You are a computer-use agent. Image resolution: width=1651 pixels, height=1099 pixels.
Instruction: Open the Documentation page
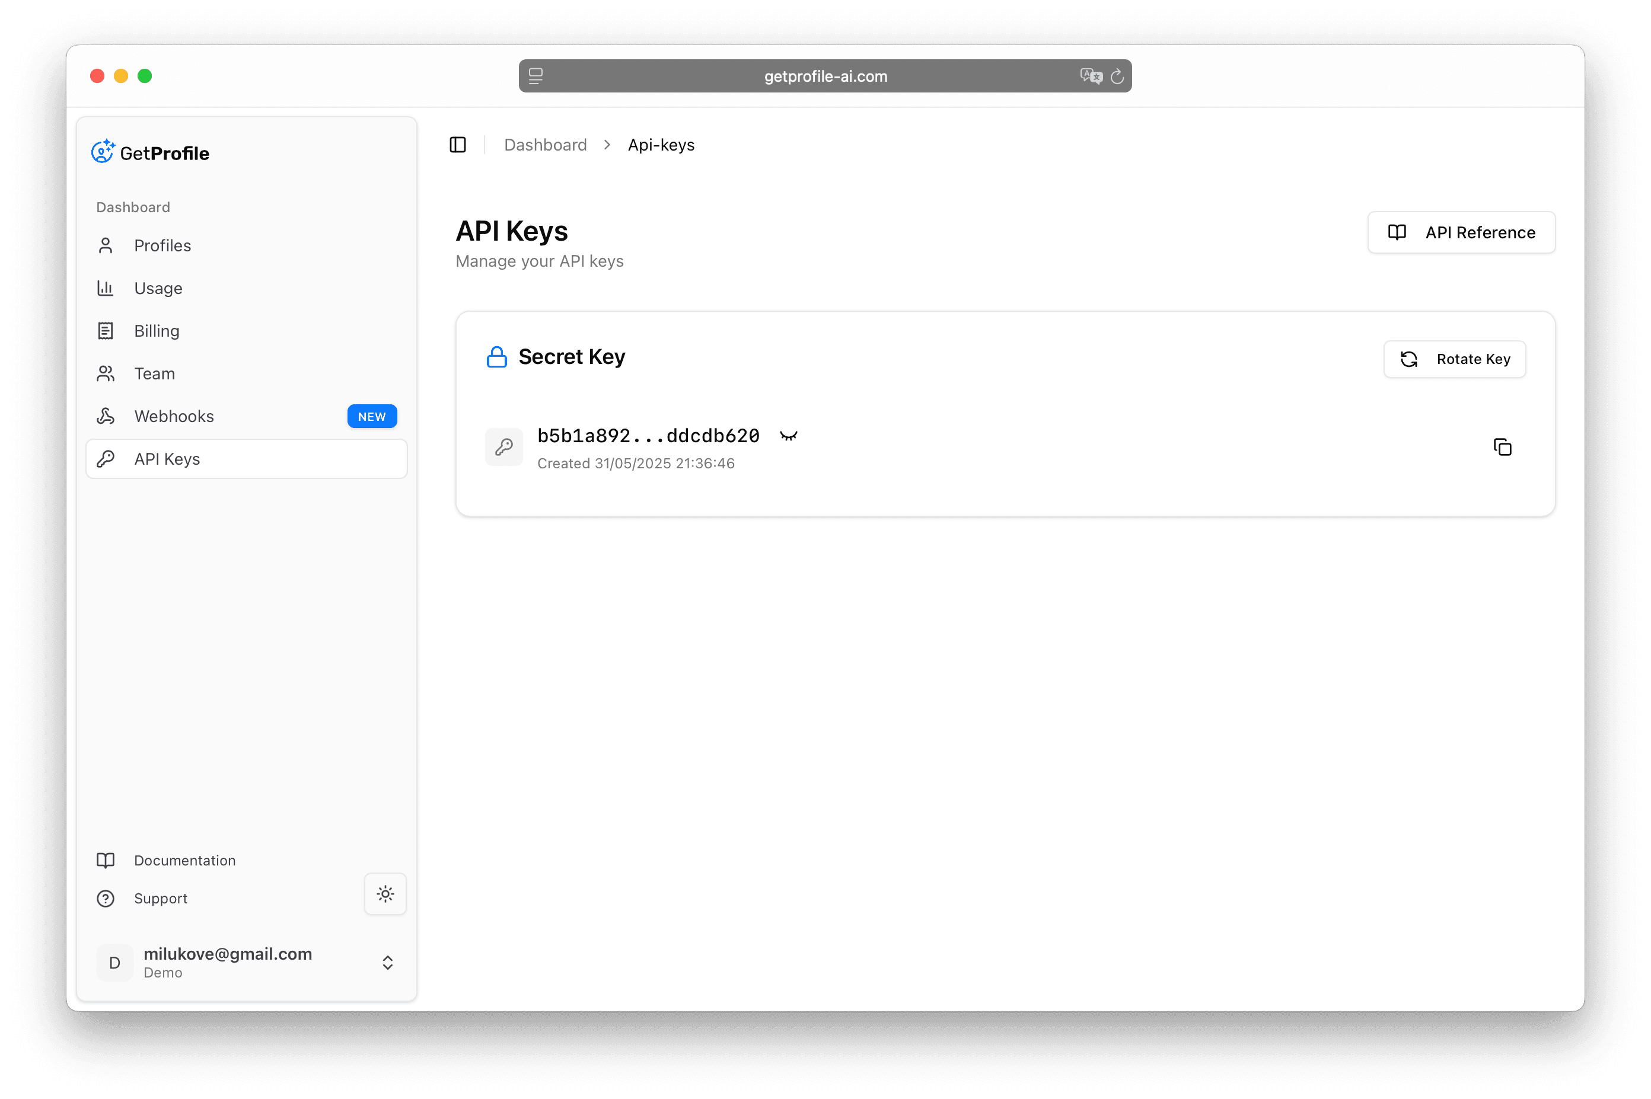[x=184, y=860]
